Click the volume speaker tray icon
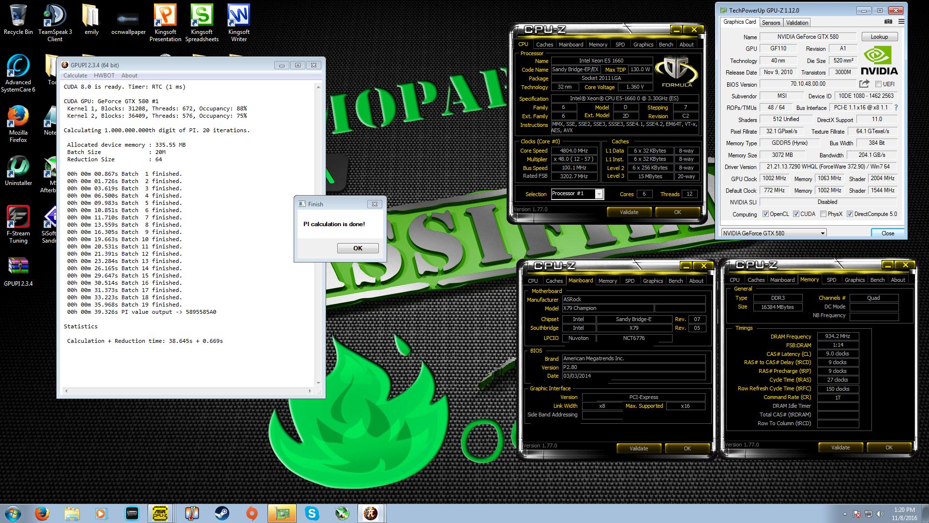929x523 pixels. point(880,514)
